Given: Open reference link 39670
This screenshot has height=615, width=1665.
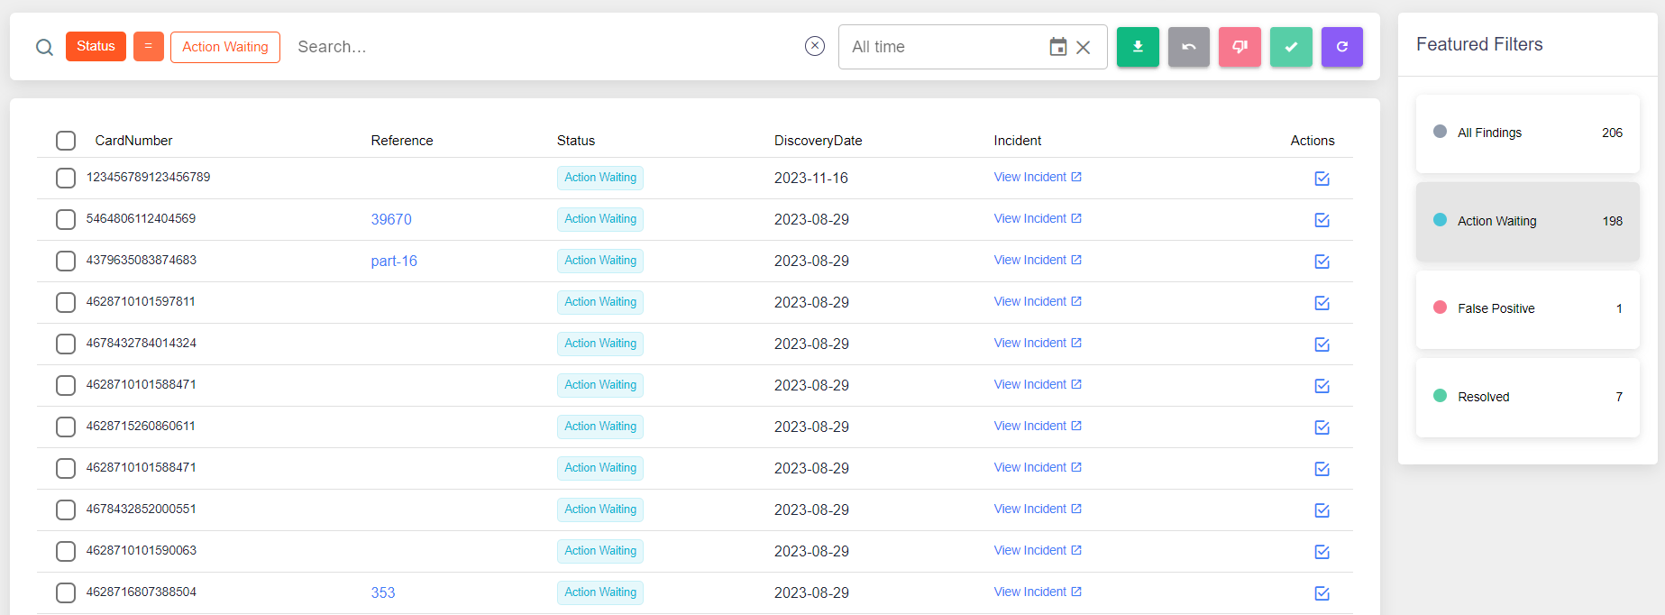Looking at the screenshot, I should pyautogui.click(x=391, y=219).
